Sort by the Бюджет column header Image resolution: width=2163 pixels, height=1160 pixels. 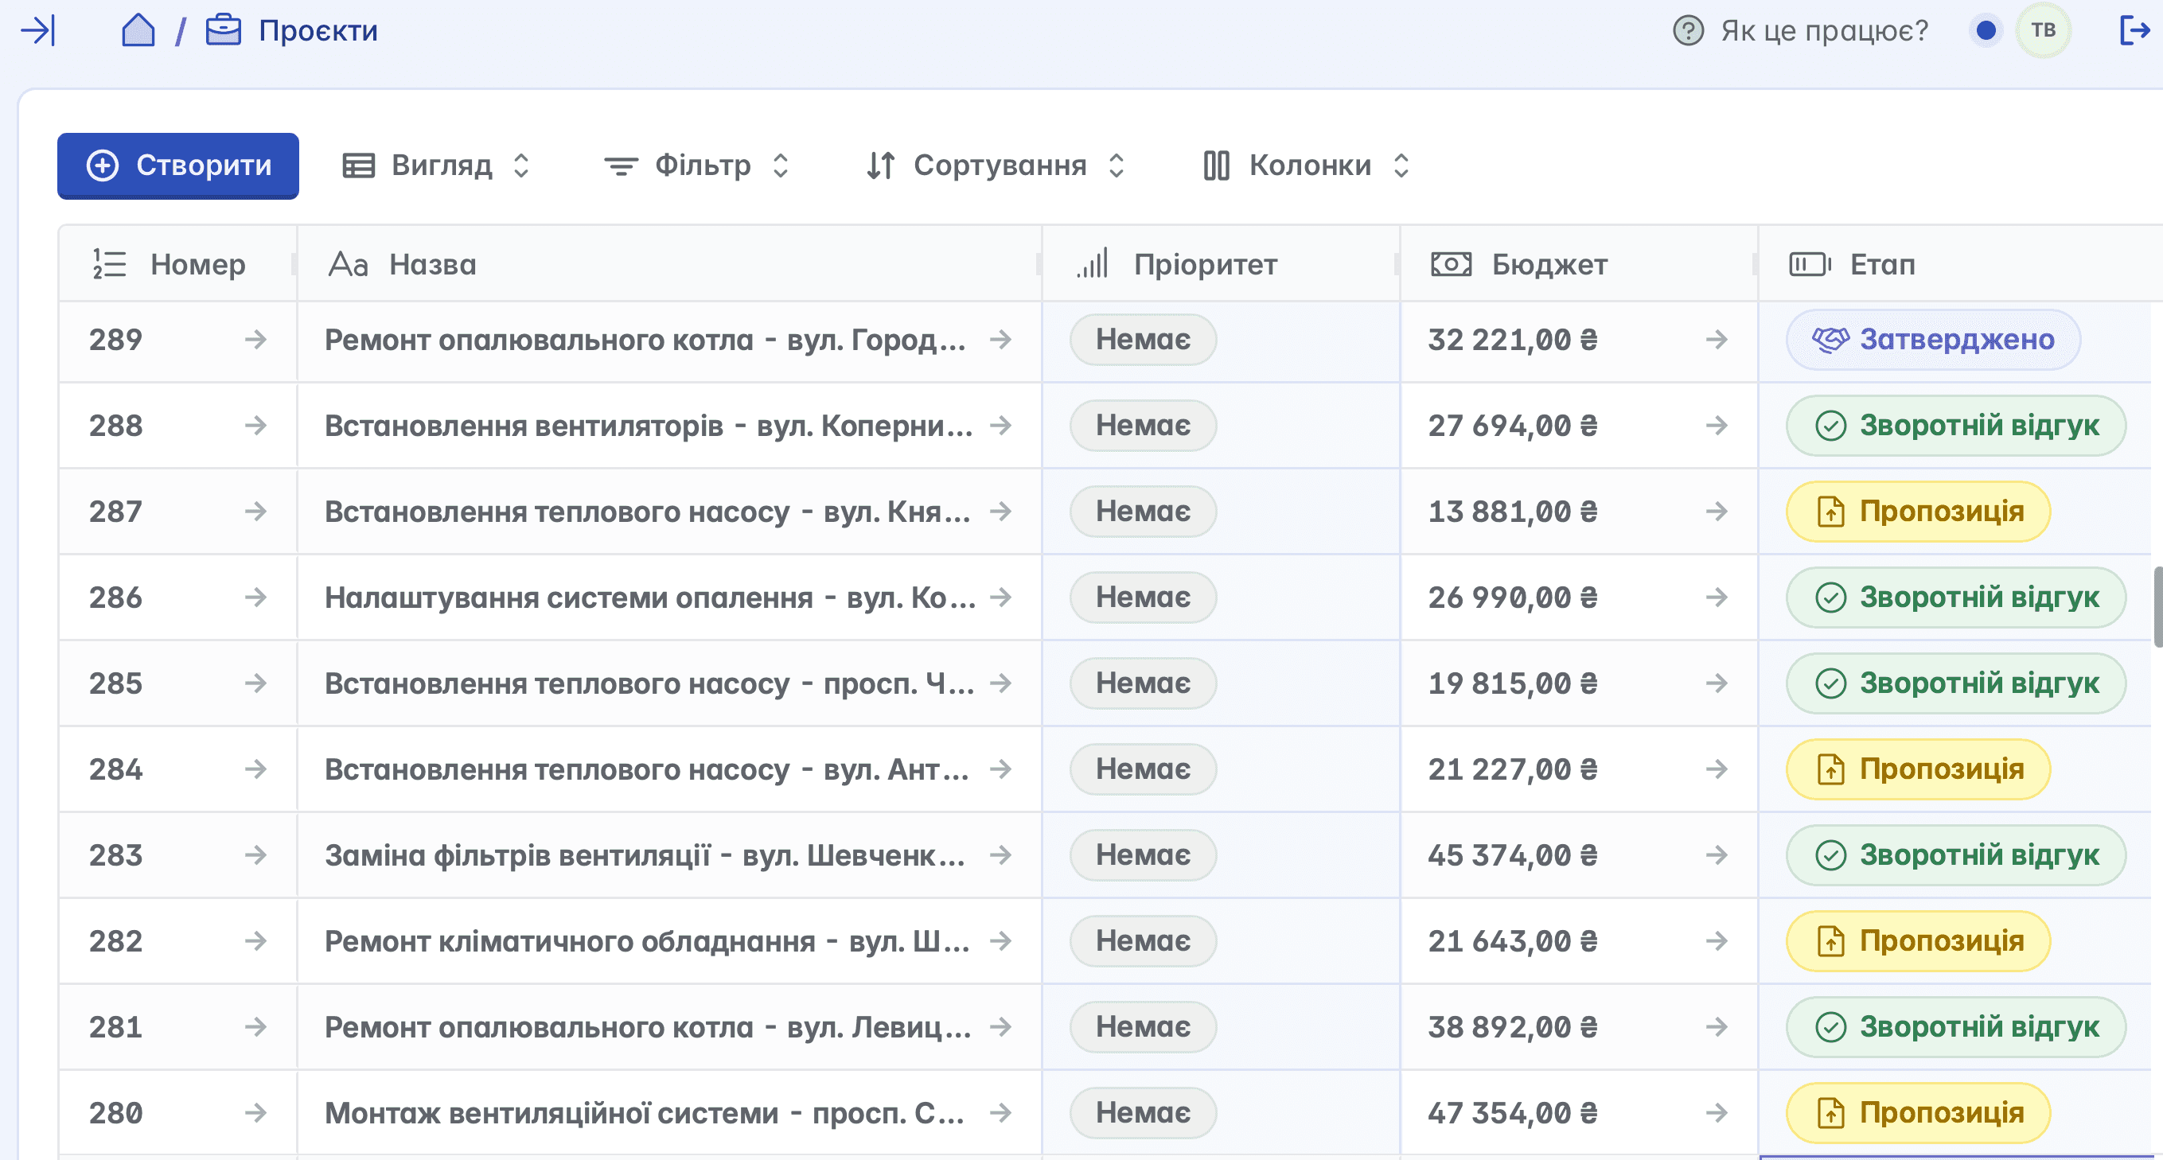1549,264
